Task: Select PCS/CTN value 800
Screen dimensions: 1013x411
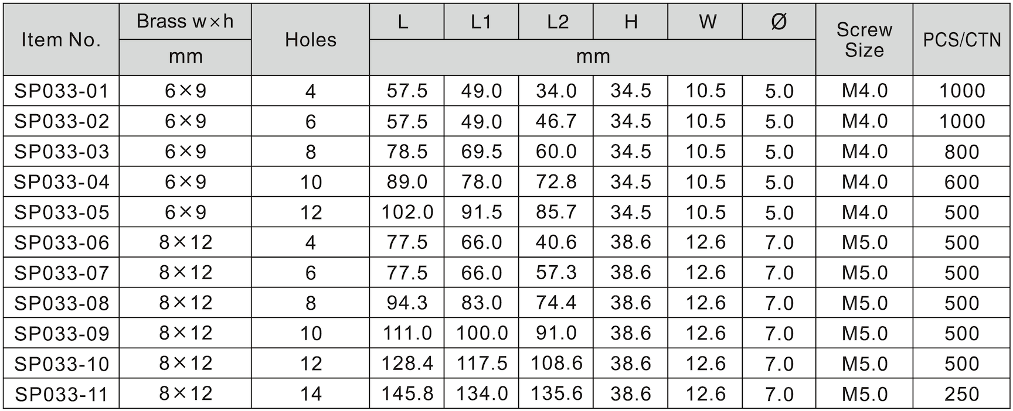Action: 961,152
